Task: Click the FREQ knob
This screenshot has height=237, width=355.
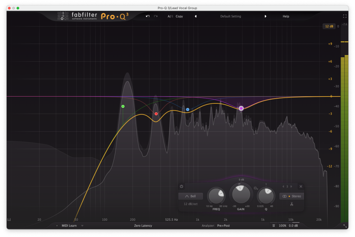Action: click(216, 196)
